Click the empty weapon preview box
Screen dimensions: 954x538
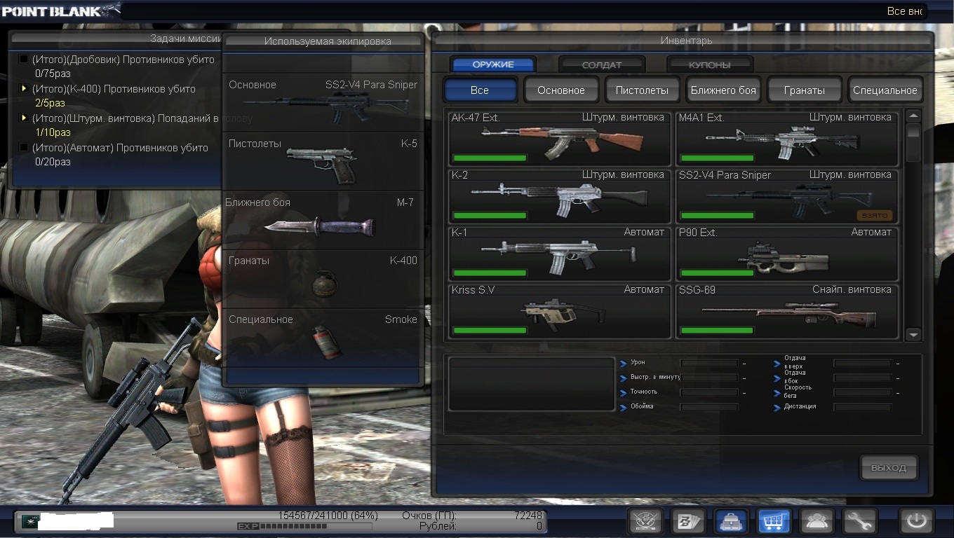[531, 384]
